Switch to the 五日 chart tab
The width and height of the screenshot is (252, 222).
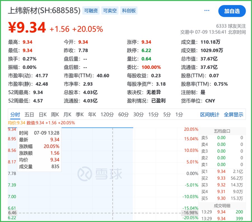tap(29, 115)
